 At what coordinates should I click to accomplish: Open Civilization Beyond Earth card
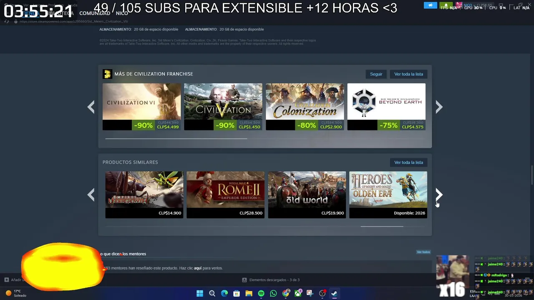(386, 107)
